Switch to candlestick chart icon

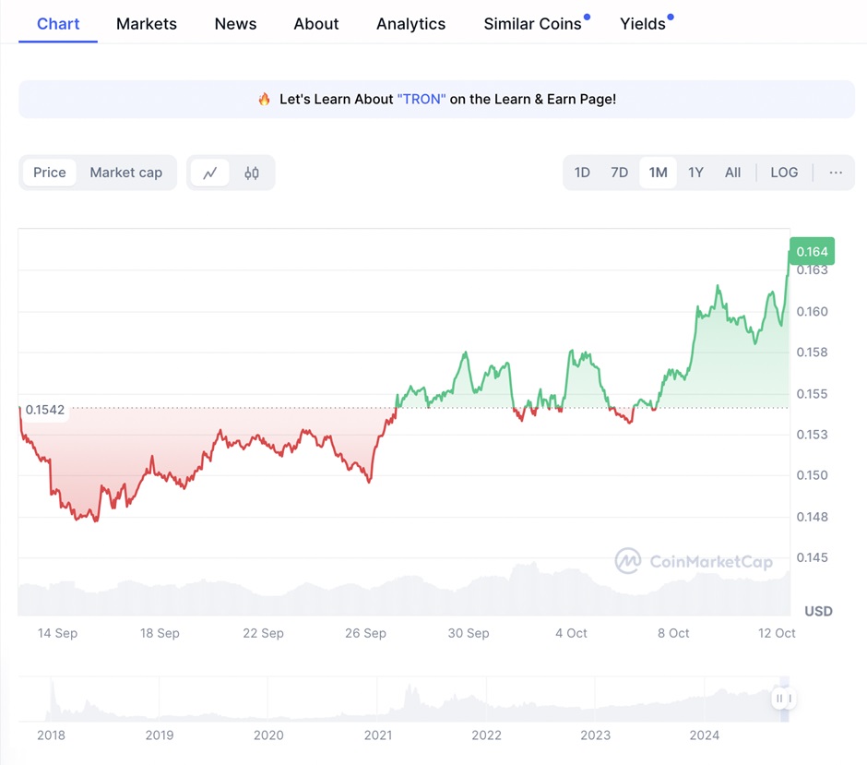pyautogui.click(x=252, y=173)
